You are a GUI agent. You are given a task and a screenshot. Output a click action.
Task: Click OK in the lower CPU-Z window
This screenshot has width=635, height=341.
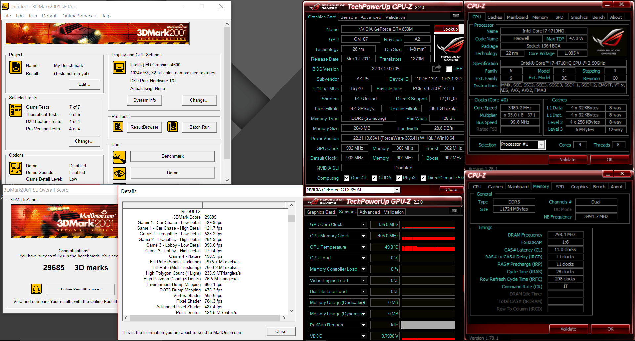[610, 329]
